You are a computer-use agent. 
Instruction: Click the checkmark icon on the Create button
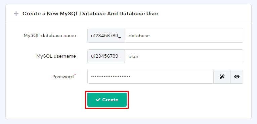point(98,100)
